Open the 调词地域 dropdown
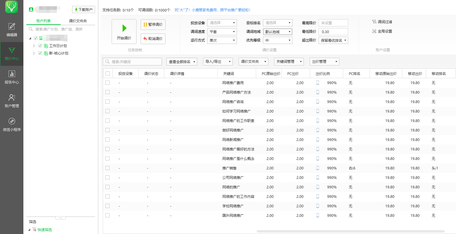 pyautogui.click(x=278, y=32)
